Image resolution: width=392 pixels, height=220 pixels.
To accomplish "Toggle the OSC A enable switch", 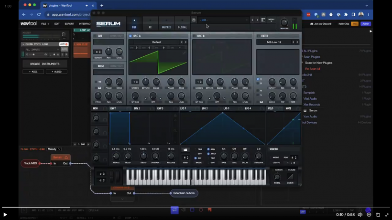I will pos(130,36).
